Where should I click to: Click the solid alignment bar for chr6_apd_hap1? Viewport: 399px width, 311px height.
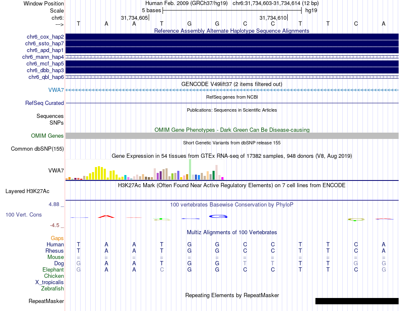pyautogui.click(x=232, y=50)
